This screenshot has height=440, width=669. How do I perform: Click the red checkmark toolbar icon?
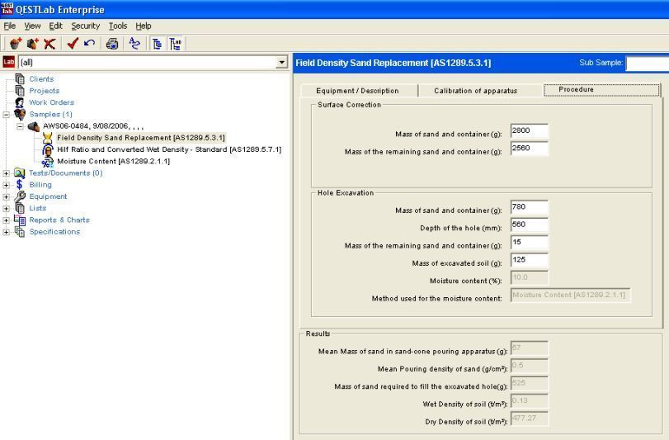(x=73, y=44)
